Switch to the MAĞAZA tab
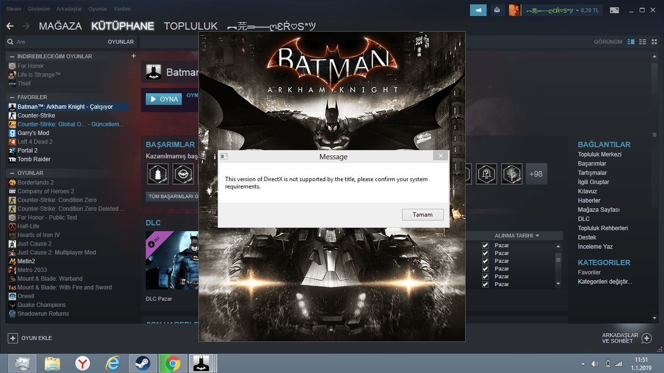This screenshot has width=664, height=373. click(x=60, y=26)
